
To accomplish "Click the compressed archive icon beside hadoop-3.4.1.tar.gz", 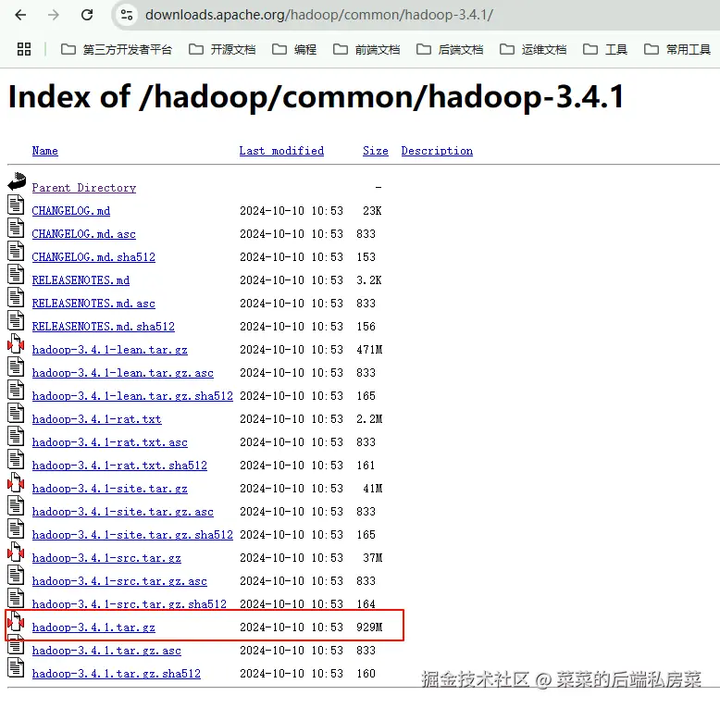I will pyautogui.click(x=16, y=621).
